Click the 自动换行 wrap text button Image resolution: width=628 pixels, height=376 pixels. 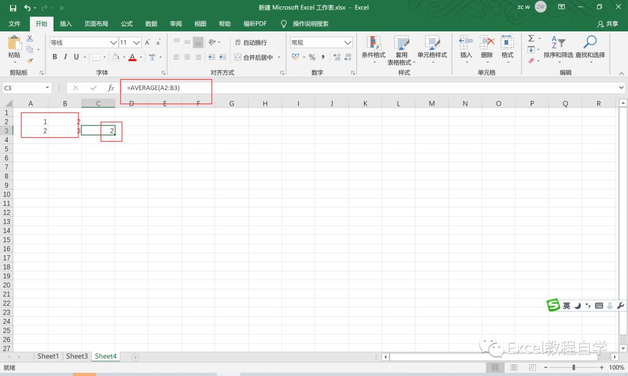pos(251,42)
